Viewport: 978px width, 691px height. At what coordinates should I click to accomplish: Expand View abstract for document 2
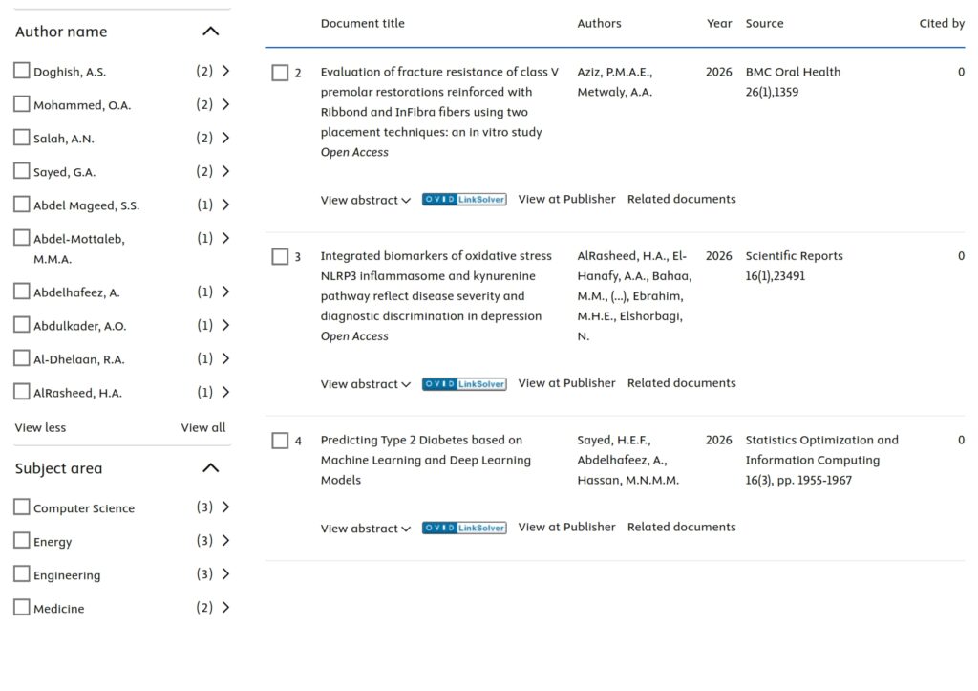click(x=366, y=200)
